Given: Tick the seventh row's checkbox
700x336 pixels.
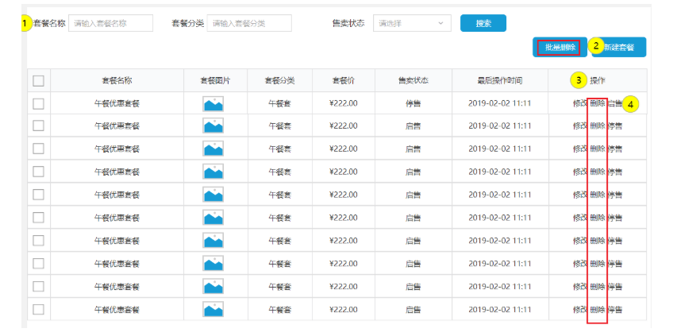Looking at the screenshot, I should pos(38,241).
